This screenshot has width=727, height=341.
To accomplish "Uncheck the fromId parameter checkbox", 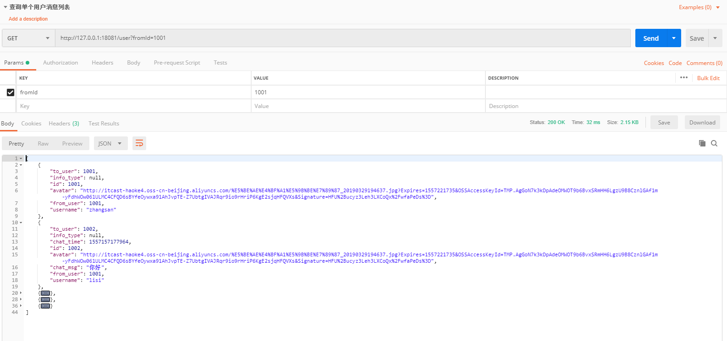I will coord(11,92).
